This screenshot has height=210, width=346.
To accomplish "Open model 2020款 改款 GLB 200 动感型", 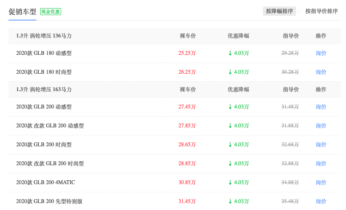I will click(50, 126).
